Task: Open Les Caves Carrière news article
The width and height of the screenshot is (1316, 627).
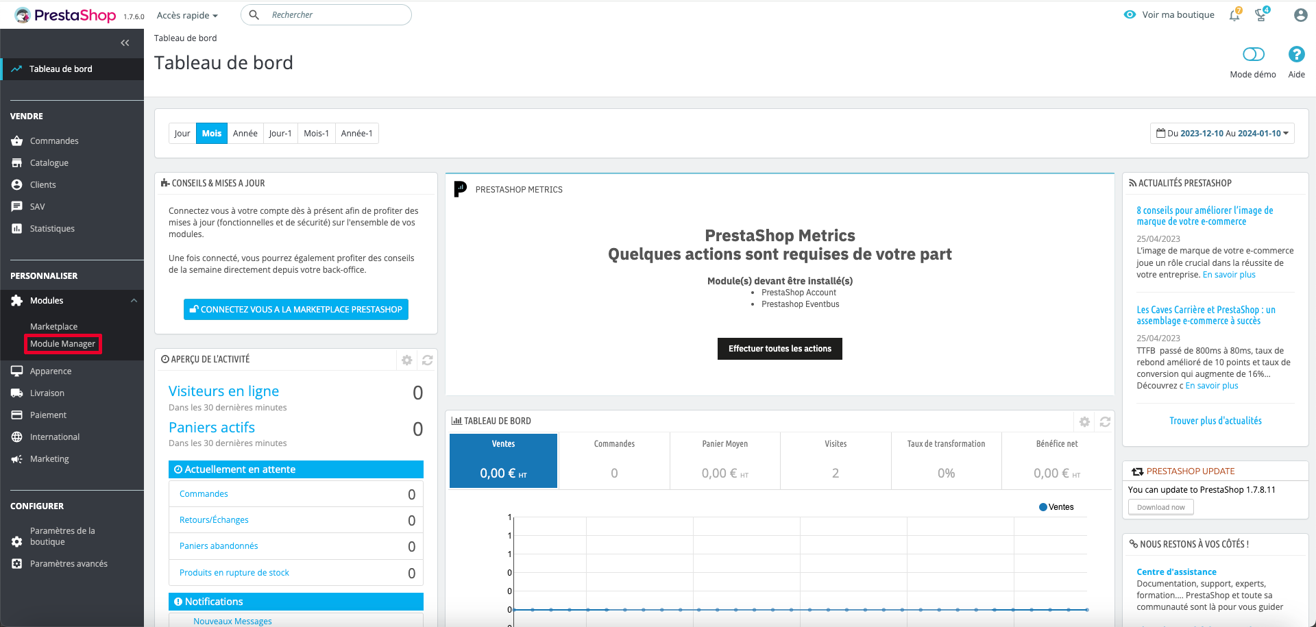Action: coord(1206,315)
